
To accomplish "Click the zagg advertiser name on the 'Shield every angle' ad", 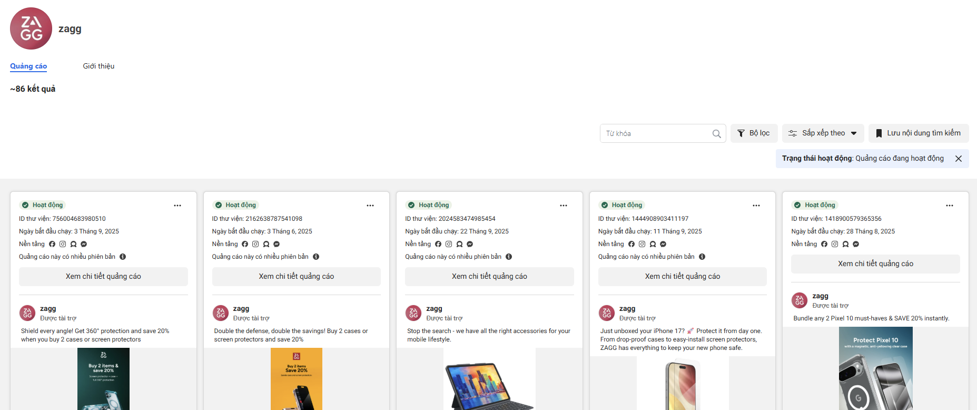I will (x=48, y=309).
